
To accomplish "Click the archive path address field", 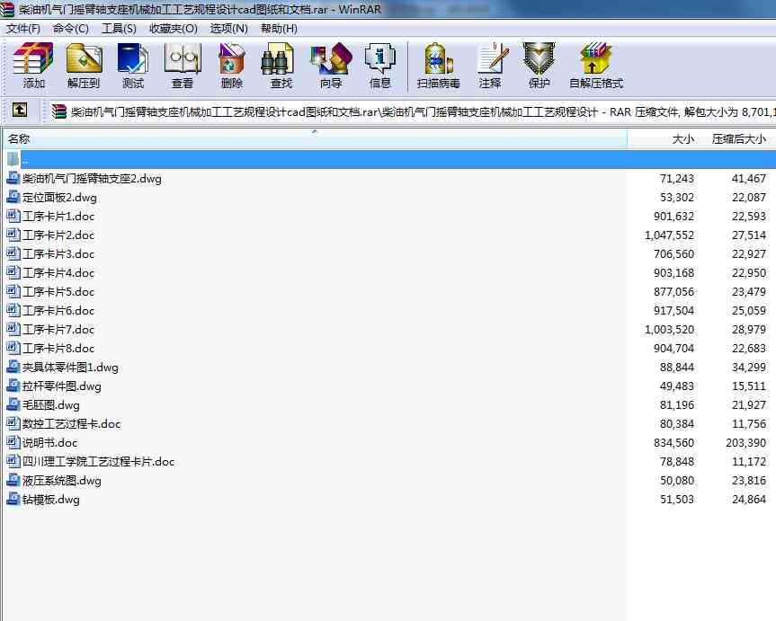I will pos(412,111).
